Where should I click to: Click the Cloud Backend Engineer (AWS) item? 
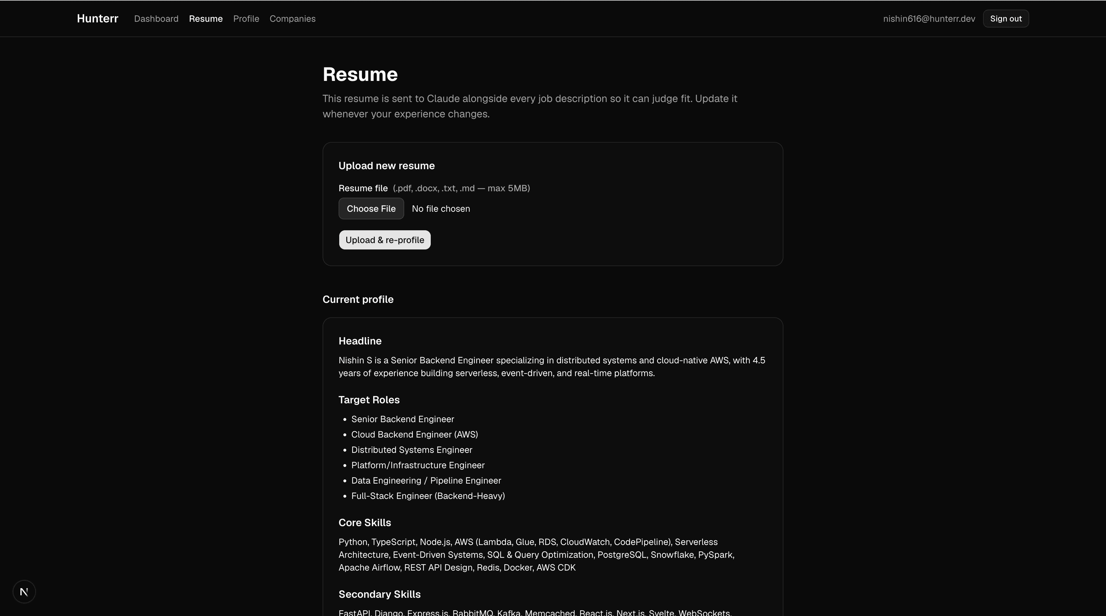tap(414, 435)
